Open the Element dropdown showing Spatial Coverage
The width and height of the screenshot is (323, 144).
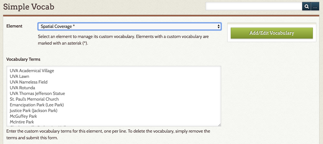(x=130, y=26)
